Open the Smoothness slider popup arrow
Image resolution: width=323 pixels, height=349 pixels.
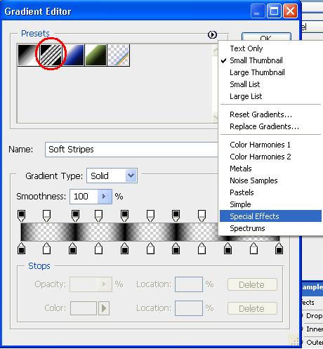(x=105, y=197)
